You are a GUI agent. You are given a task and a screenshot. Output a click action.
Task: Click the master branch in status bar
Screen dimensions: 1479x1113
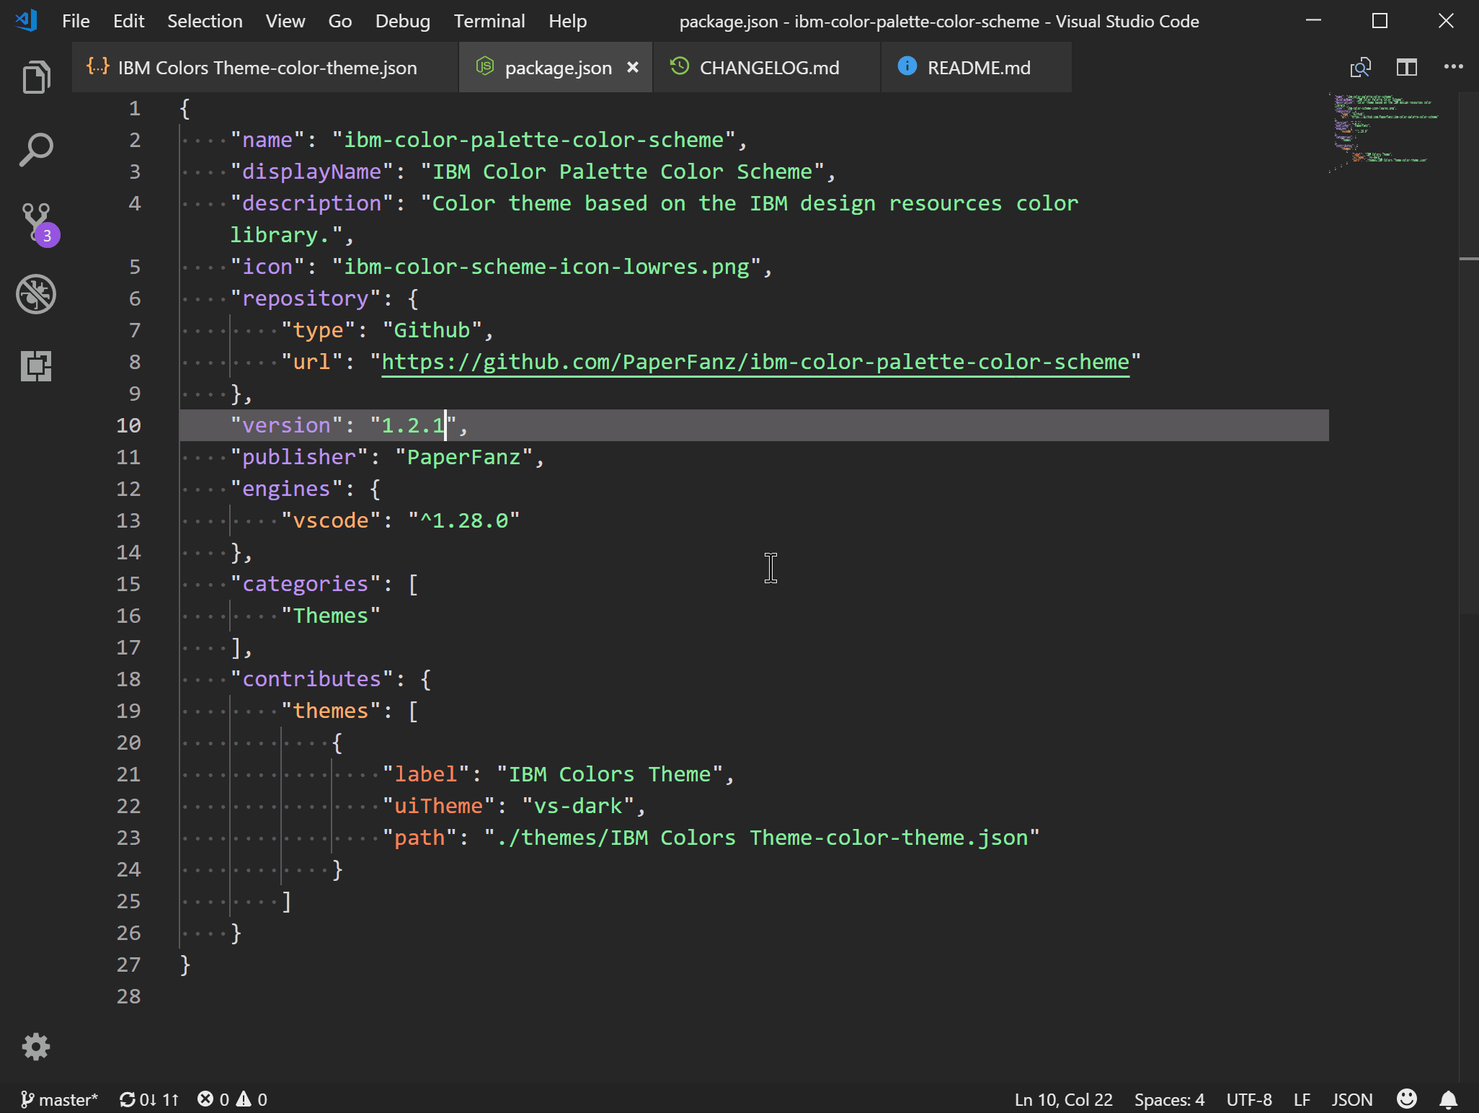click(61, 1099)
